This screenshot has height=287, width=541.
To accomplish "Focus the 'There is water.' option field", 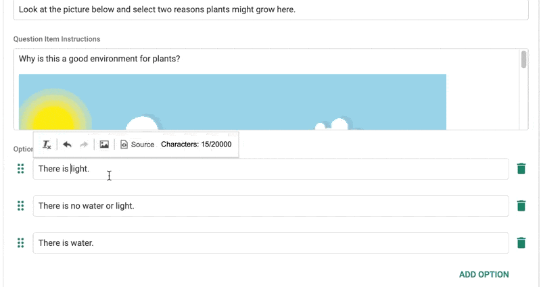I will 271,243.
